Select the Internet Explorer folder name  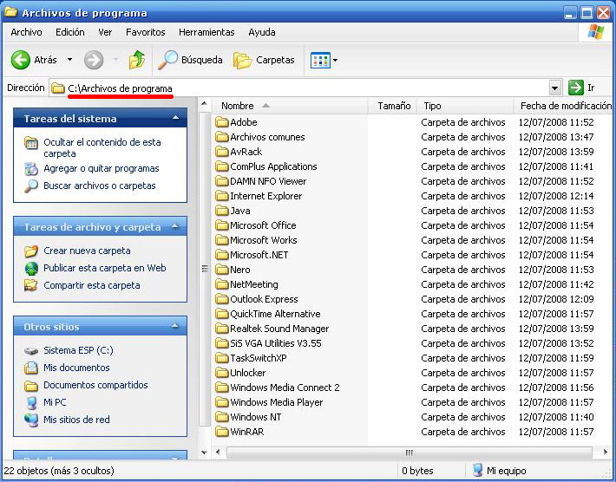pyautogui.click(x=266, y=196)
